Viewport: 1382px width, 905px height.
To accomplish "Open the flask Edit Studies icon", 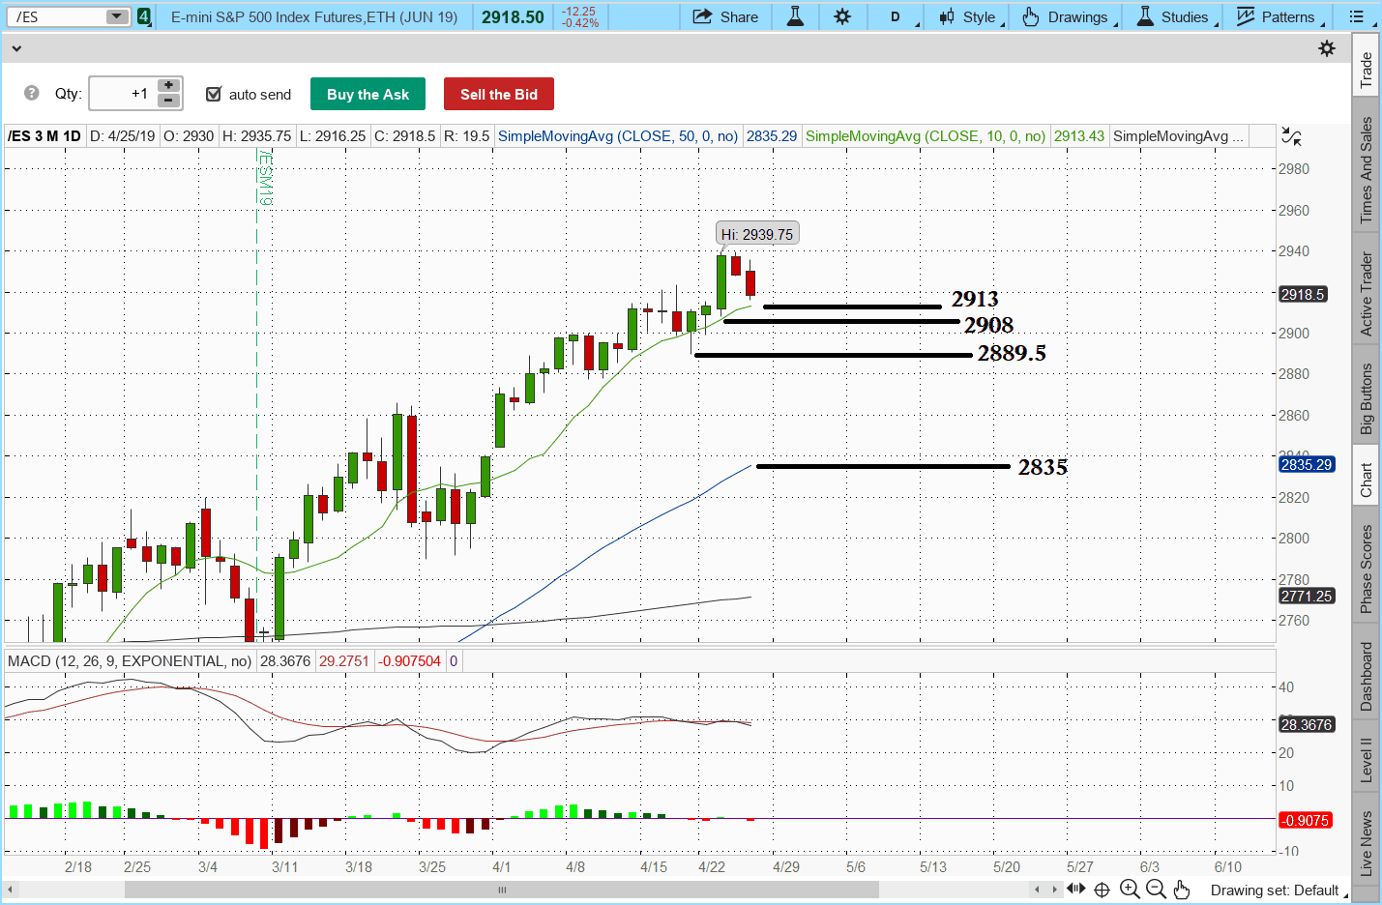I will (795, 16).
